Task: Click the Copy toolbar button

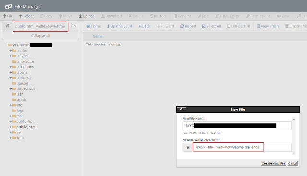Action: click(x=46, y=16)
